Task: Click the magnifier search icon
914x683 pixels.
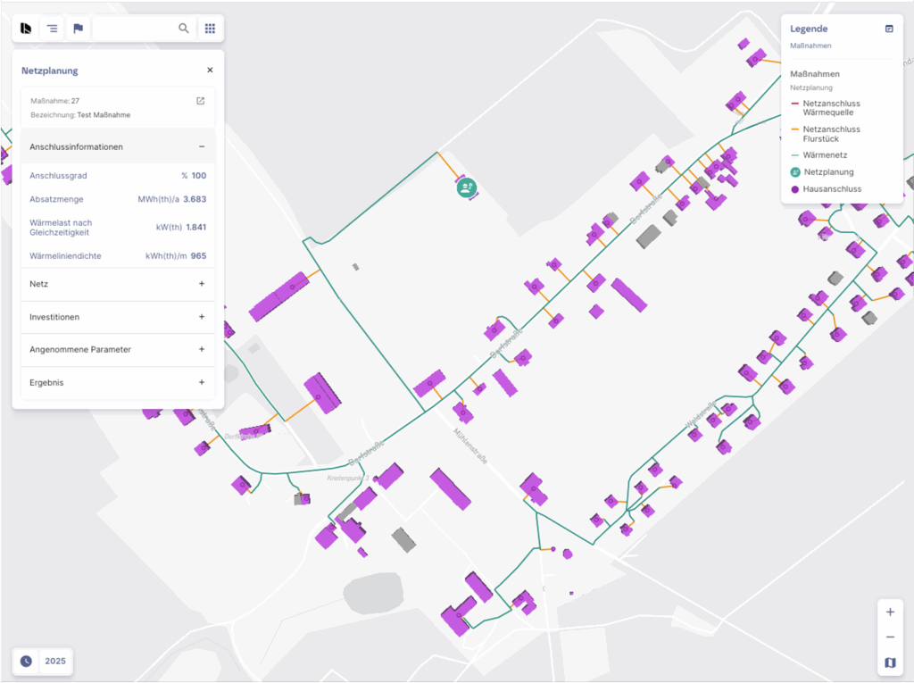Action: pos(184,29)
